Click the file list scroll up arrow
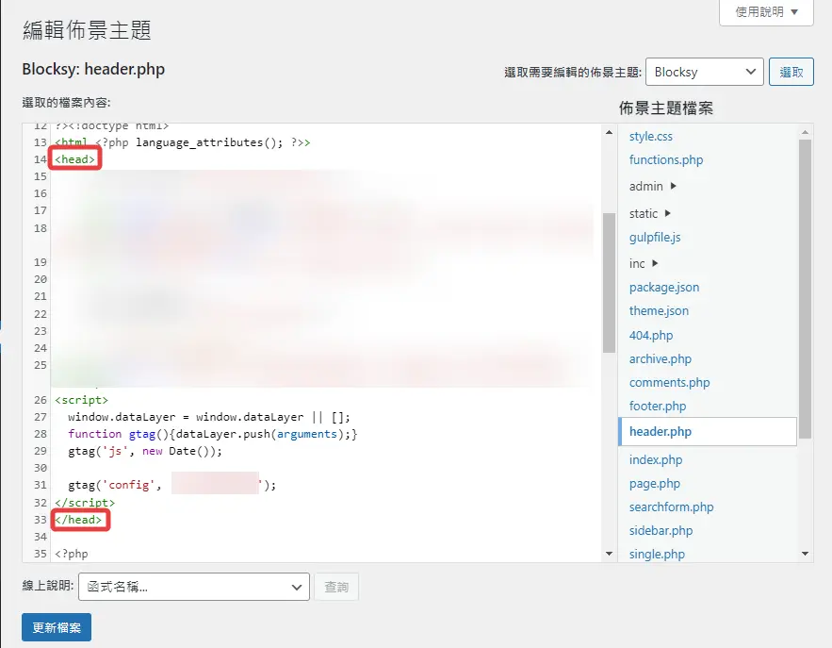 pos(805,132)
